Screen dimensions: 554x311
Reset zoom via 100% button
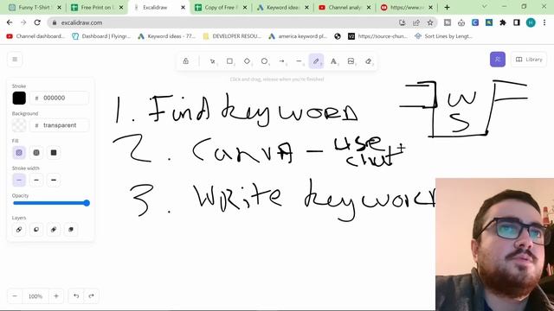point(35,296)
